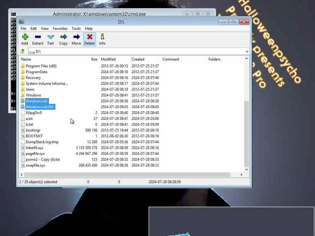Open the Help menu
The width and height of the screenshot is (315, 236).
89,29
